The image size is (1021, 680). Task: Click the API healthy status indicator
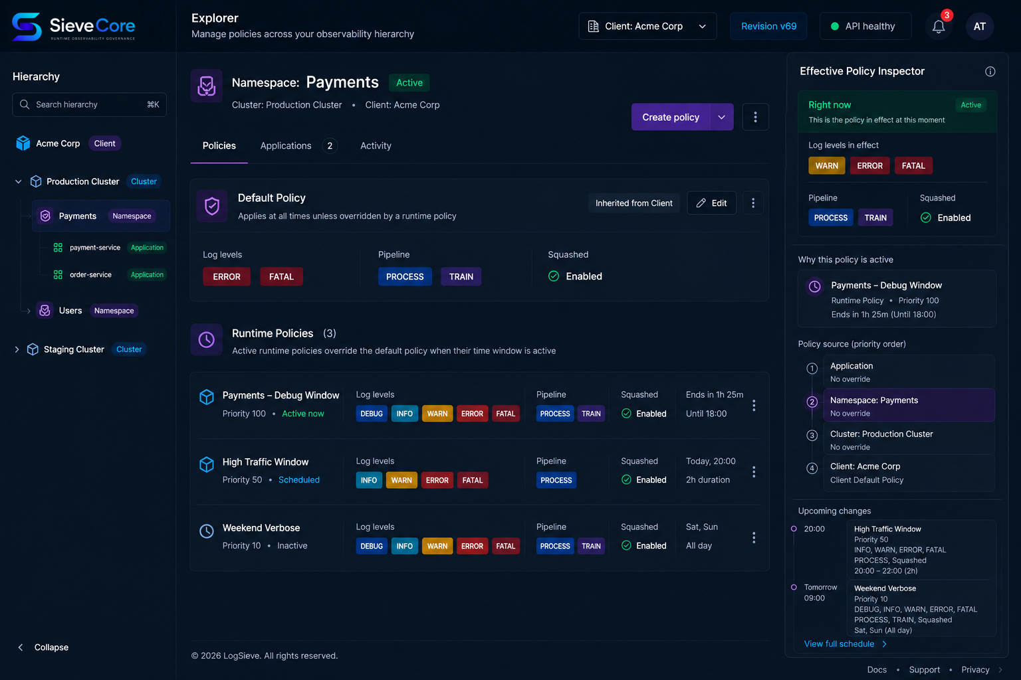tap(865, 27)
